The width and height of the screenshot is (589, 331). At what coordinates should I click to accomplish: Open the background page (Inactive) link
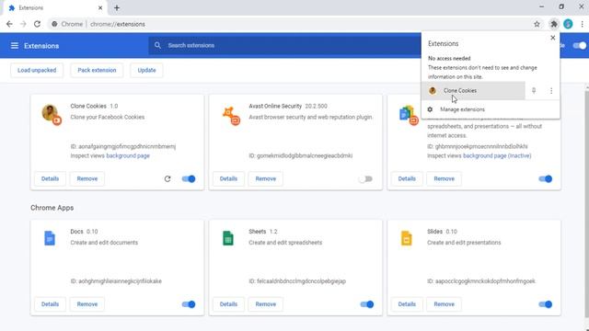497,155
